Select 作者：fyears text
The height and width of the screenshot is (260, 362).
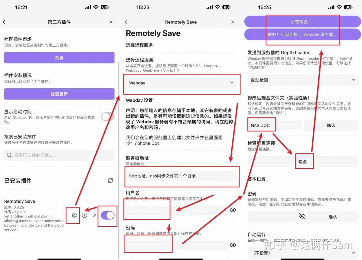click(x=15, y=212)
